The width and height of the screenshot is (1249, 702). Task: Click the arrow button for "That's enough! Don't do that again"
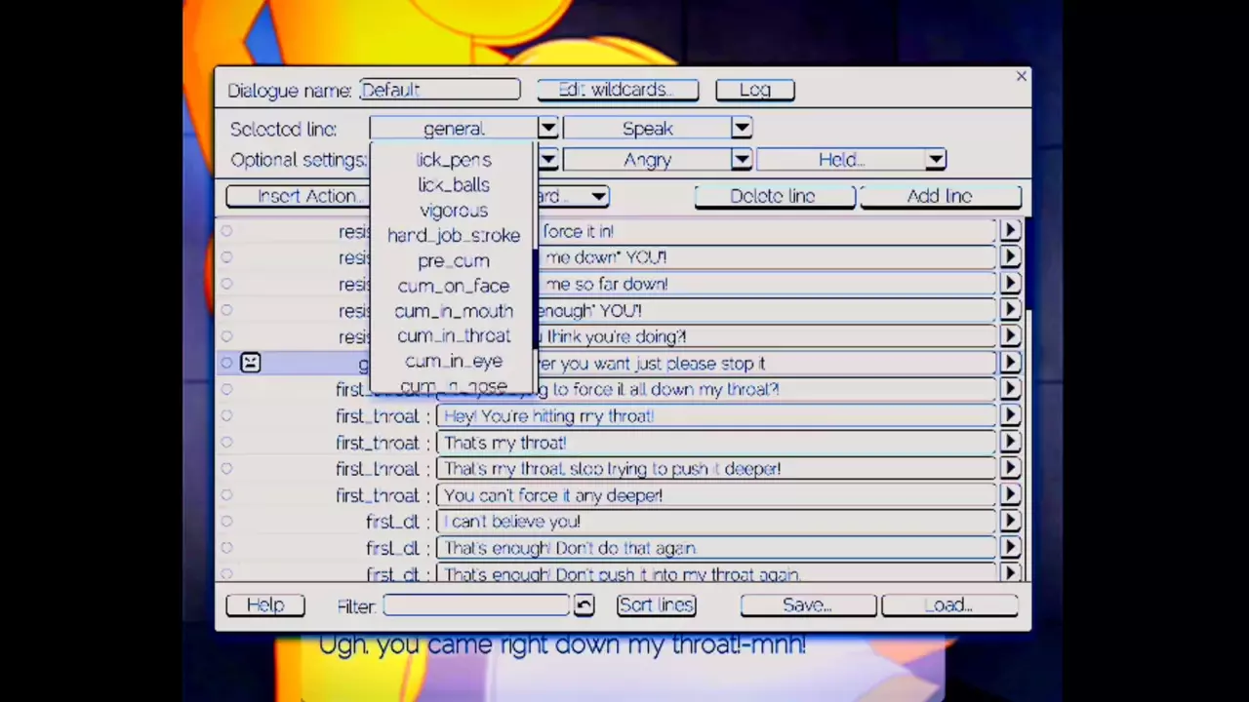[x=1010, y=548]
